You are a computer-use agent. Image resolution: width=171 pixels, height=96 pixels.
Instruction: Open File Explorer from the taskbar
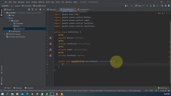12,94
